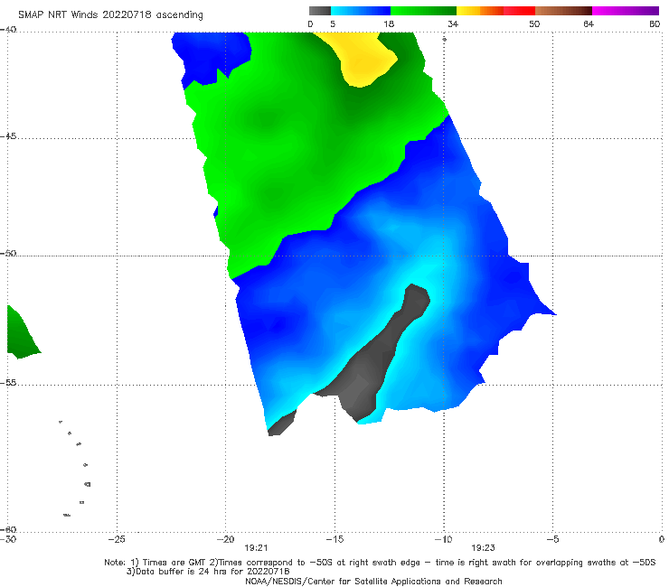Click the color bar label '5'
669x587 pixels.
[x=333, y=24]
